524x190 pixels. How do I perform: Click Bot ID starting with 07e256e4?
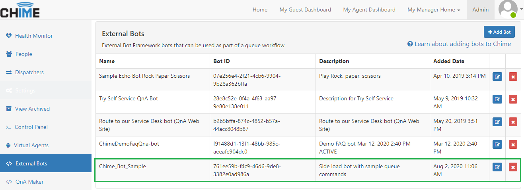(247, 80)
